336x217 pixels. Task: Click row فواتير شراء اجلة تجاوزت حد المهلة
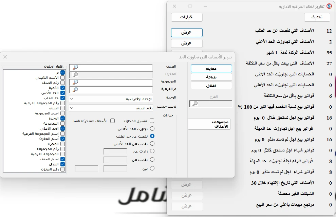[282, 161]
